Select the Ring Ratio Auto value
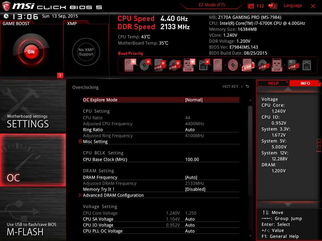Viewport: 322px width, 241px height. 190,130
